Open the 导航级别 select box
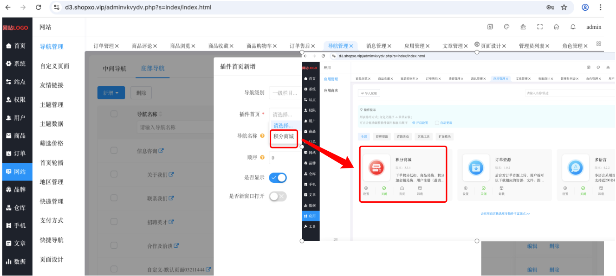The height and width of the screenshot is (276, 616). tap(285, 93)
